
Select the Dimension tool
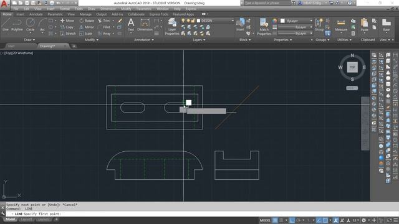click(145, 25)
